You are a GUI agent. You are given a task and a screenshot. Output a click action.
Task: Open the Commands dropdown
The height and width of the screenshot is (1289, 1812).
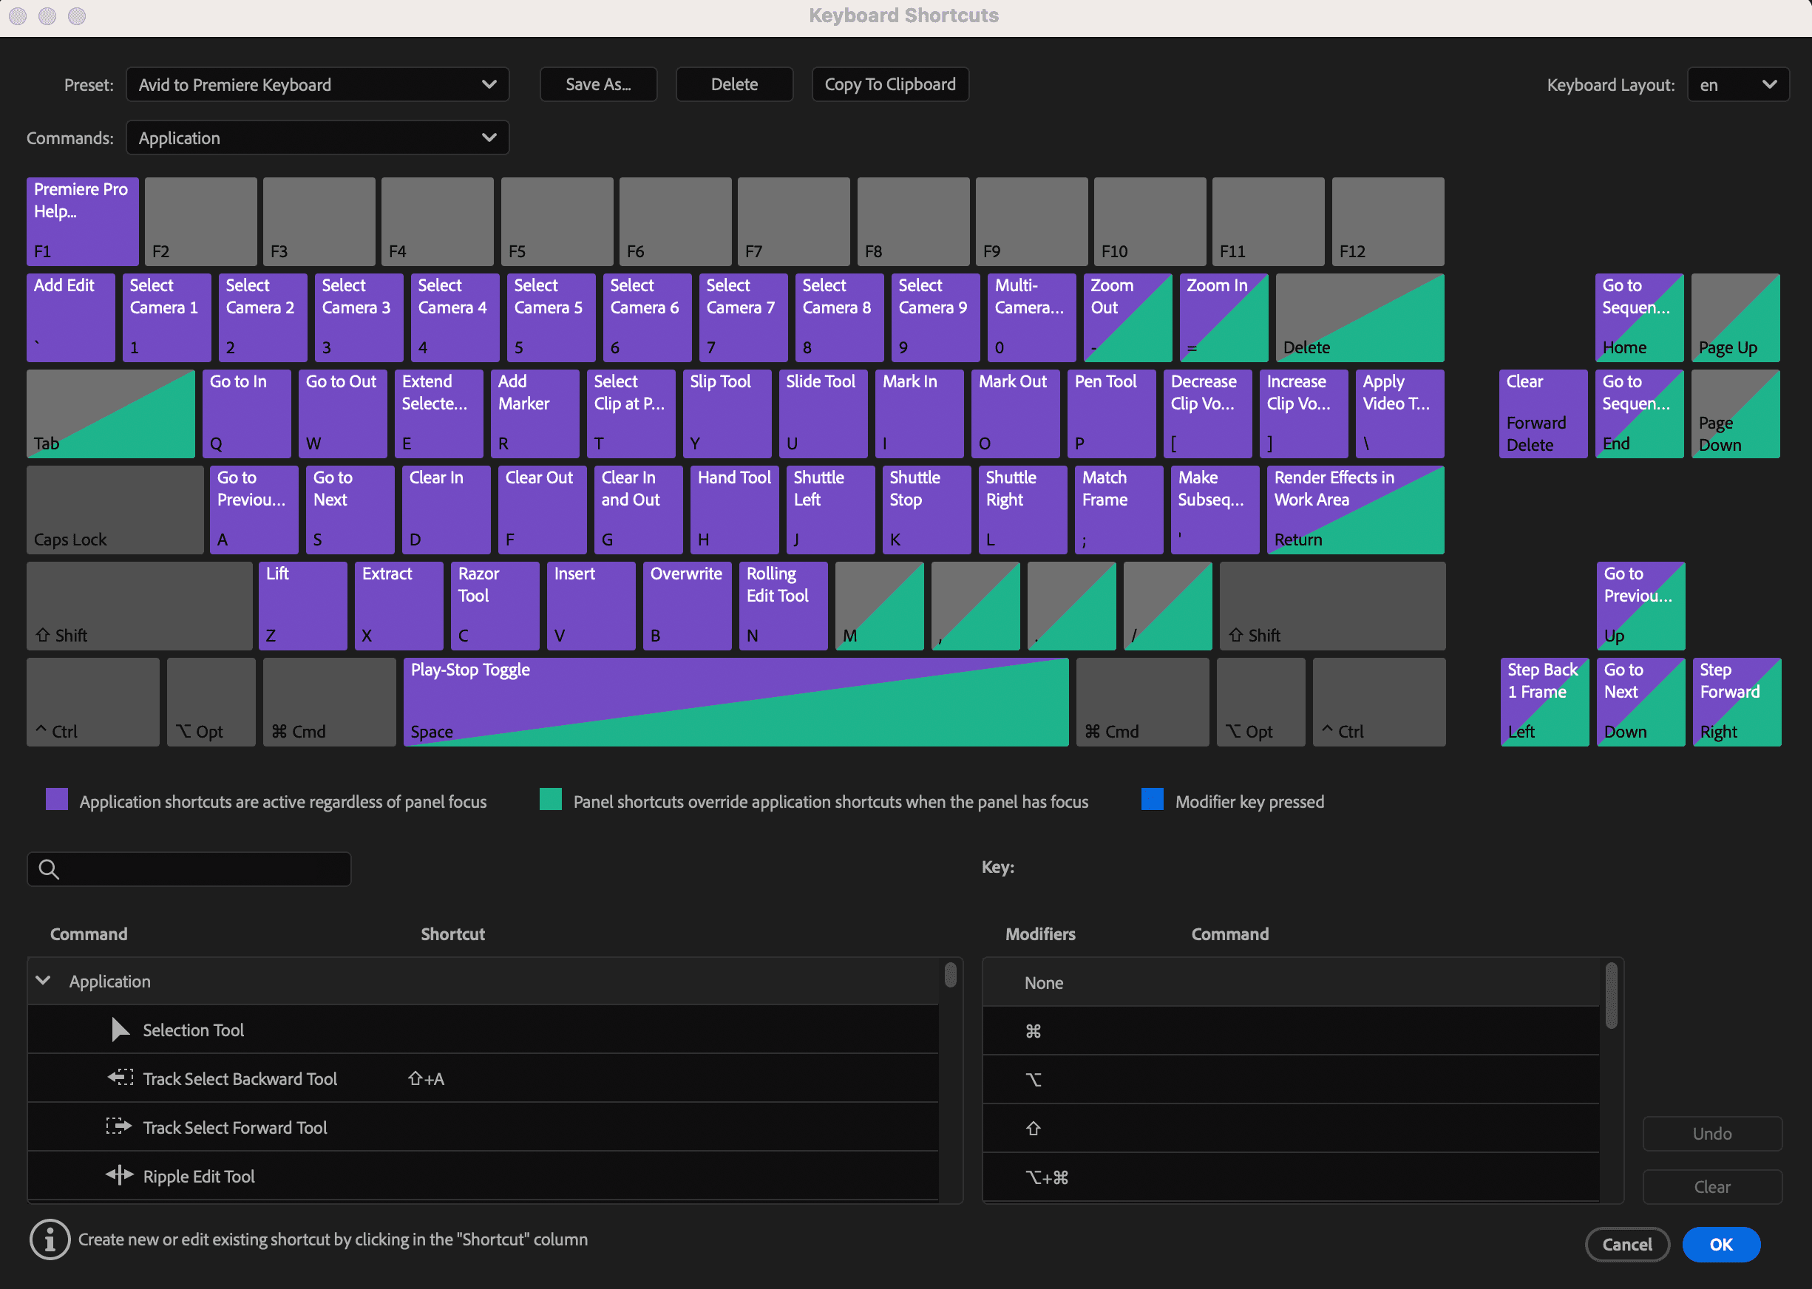coord(316,137)
